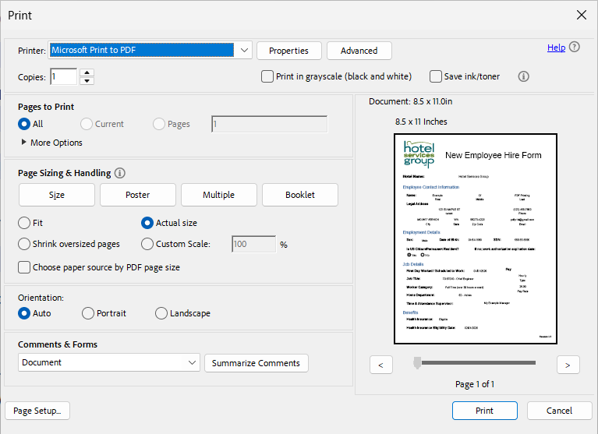
Task: Click the Help link
Action: 556,48
